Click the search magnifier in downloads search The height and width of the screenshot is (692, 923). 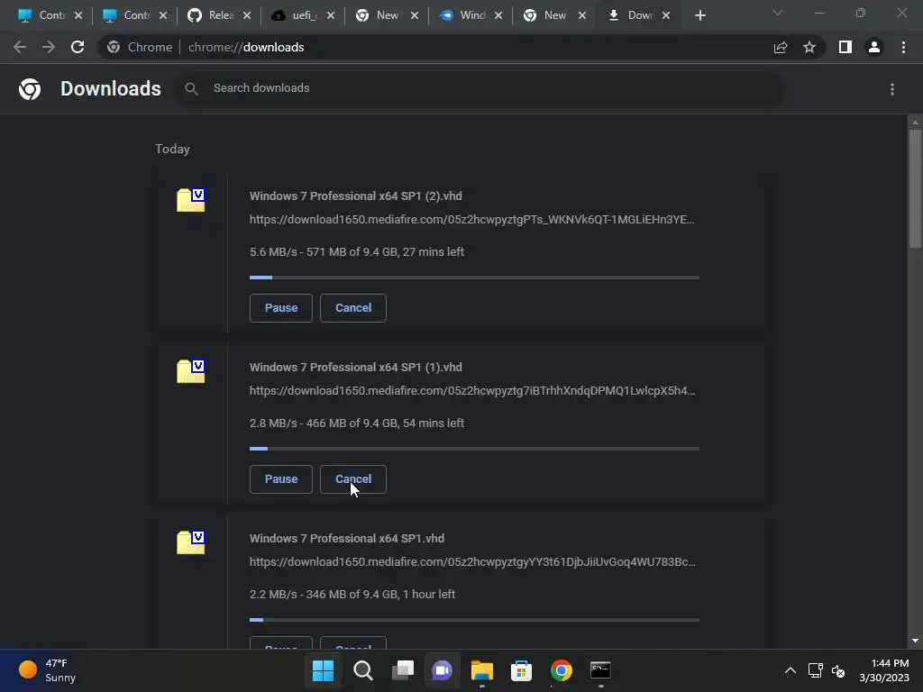point(191,89)
